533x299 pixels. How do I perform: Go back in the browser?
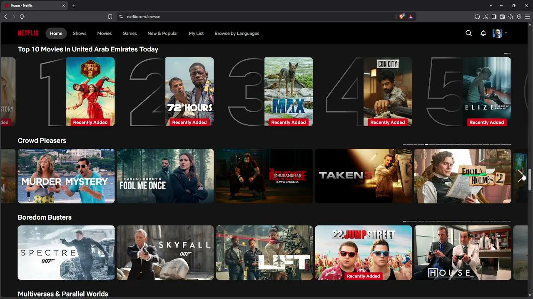(x=5, y=17)
